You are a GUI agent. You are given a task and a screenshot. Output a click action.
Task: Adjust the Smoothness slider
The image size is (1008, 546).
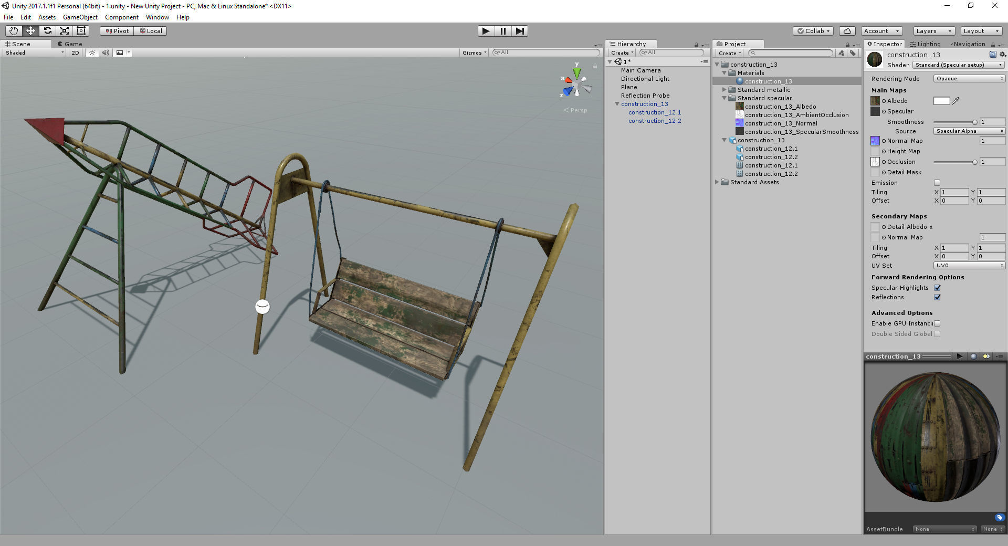coord(955,122)
